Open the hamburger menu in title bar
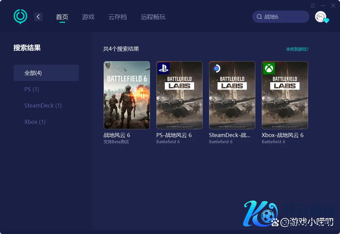 click(x=313, y=5)
